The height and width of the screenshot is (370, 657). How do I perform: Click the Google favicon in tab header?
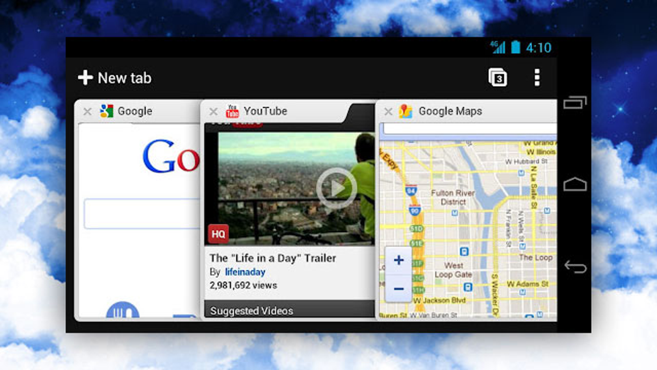click(x=107, y=111)
